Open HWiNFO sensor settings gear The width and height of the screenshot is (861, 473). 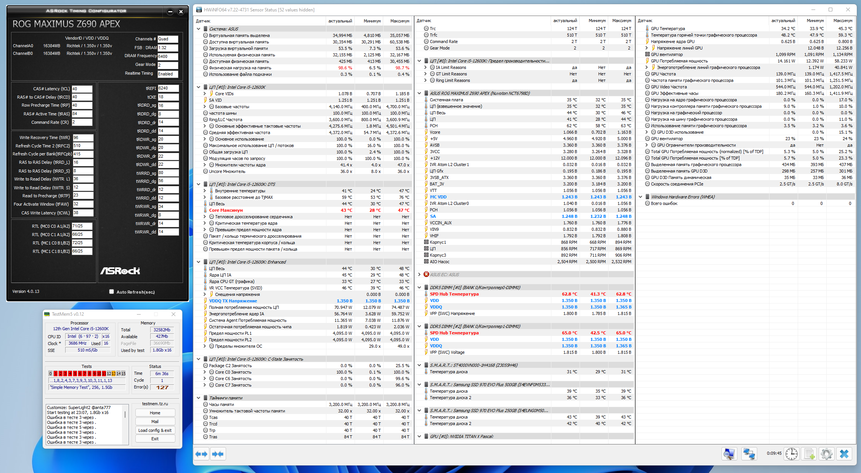[826, 454]
